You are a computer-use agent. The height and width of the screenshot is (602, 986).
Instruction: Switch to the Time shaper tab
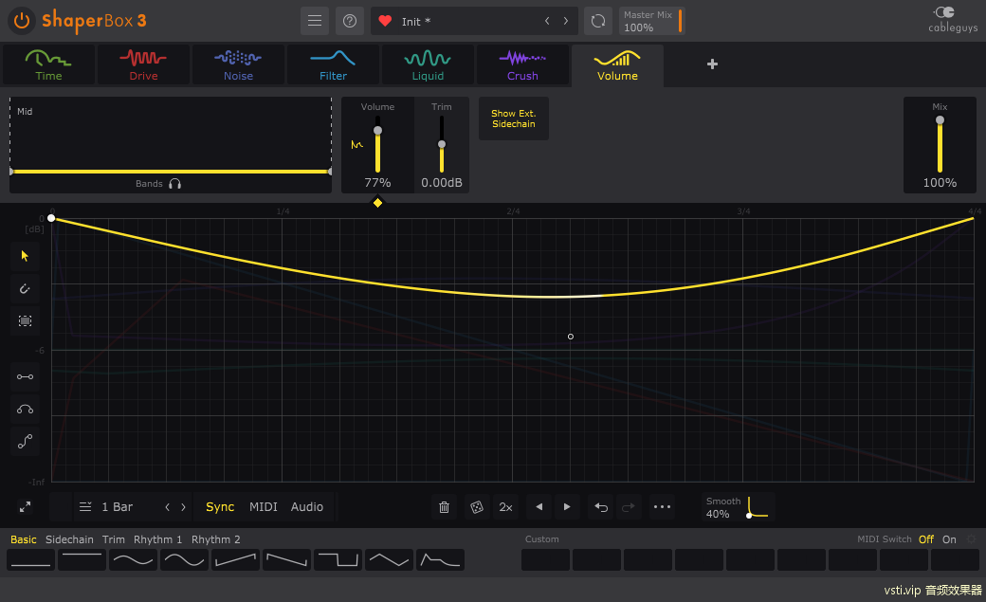click(48, 64)
